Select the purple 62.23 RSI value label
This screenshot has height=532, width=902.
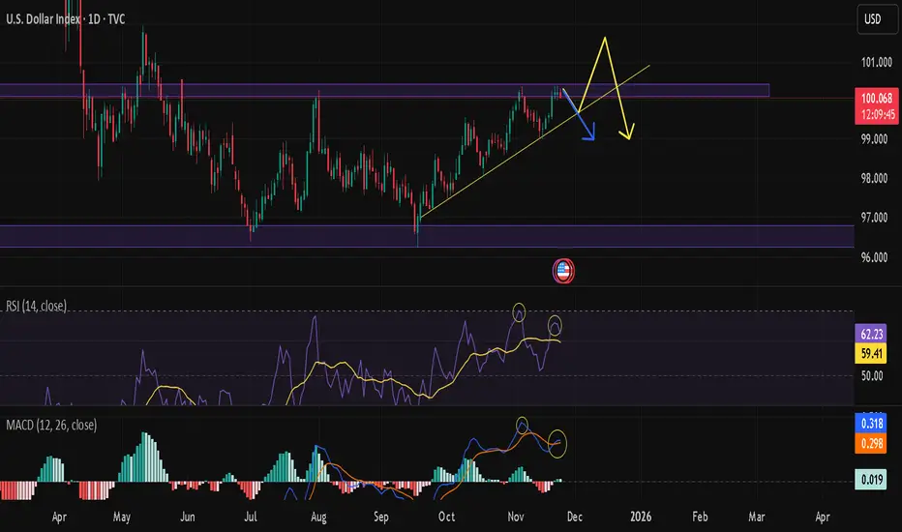click(x=871, y=334)
